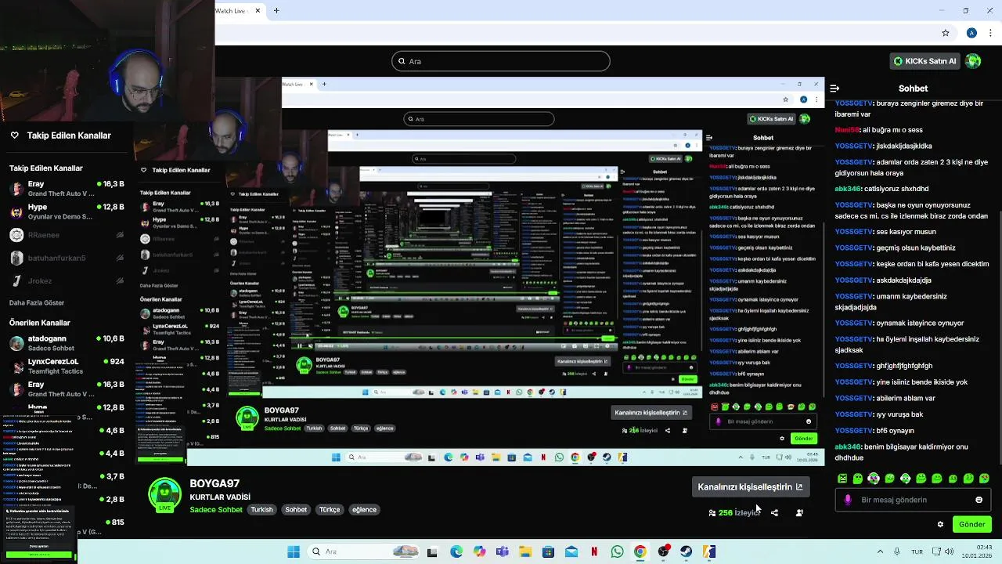
Task: Open Sadece Sohbet category link under BOYGA97
Action: click(x=216, y=510)
